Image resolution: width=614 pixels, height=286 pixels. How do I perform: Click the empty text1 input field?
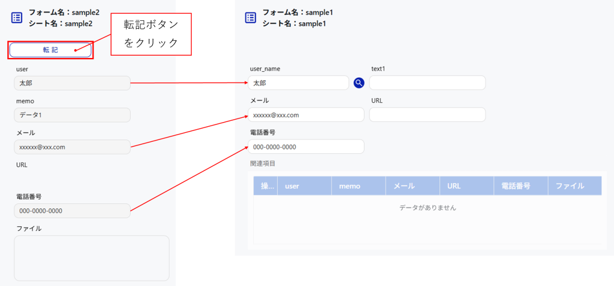click(427, 83)
